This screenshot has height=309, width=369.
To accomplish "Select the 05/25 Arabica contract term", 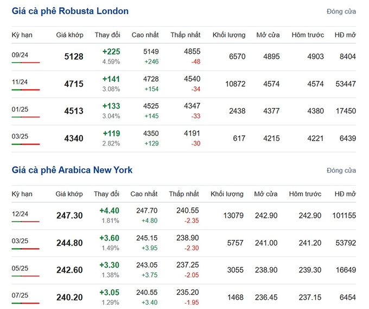I will 20,268.
